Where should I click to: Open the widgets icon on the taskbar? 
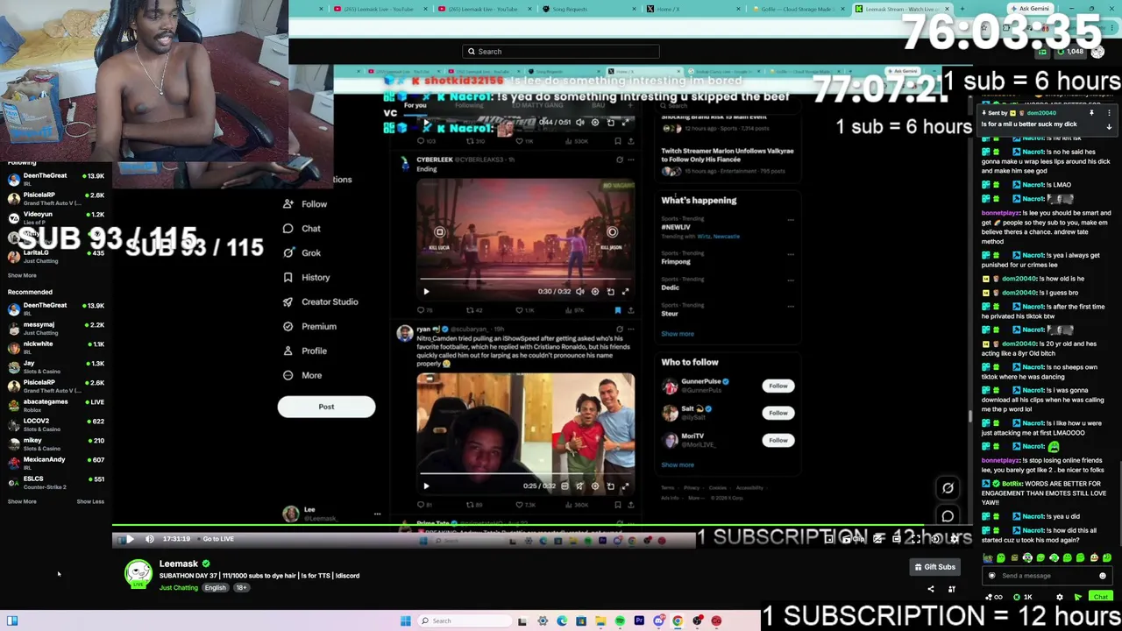tap(12, 621)
